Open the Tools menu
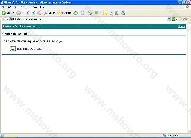Image resolution: width=191 pixels, height=138 pixels. [x=35, y=7]
